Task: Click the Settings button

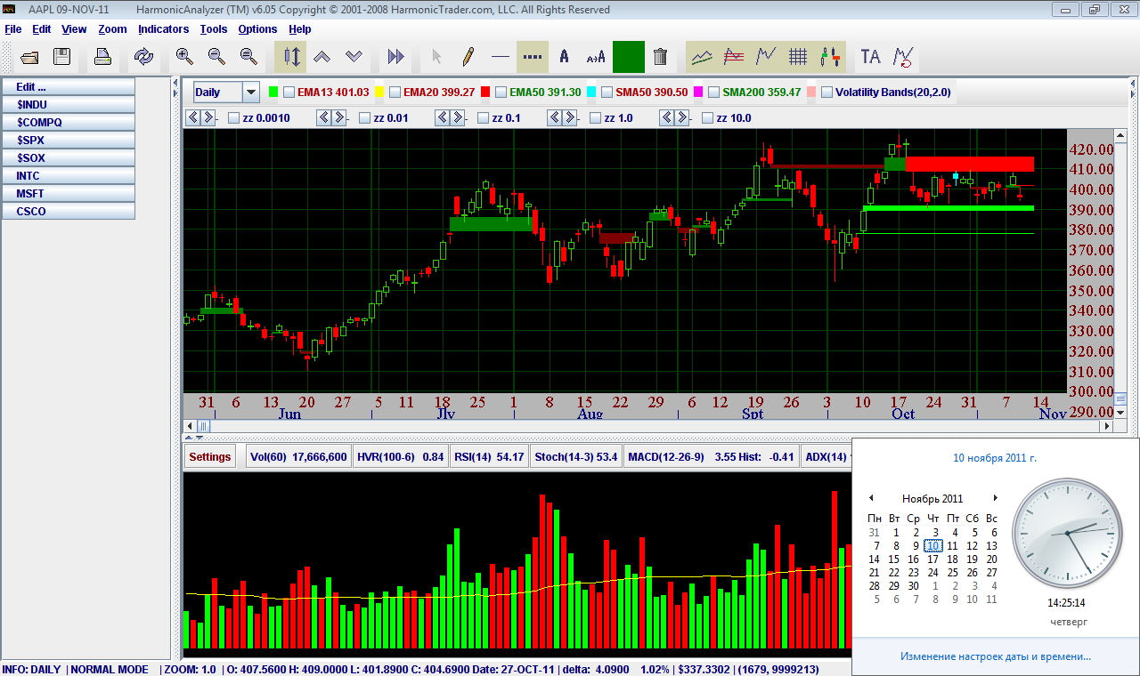Action: click(x=210, y=457)
